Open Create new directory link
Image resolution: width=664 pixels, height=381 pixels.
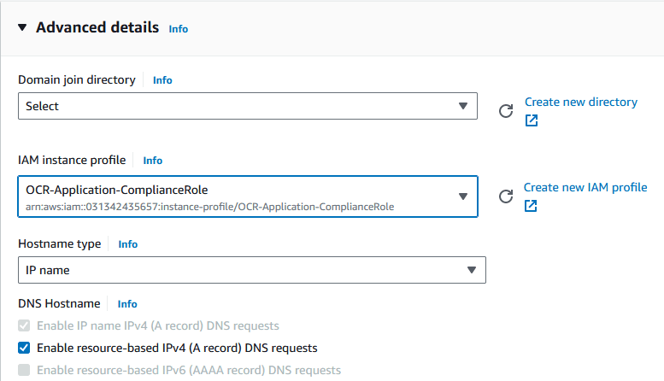tap(581, 102)
